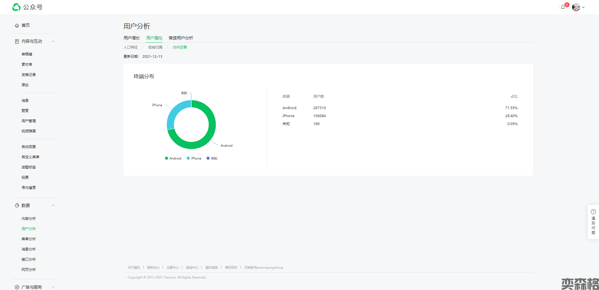
Task: Switch to the 常读用户分析 tab
Action: tap(181, 38)
